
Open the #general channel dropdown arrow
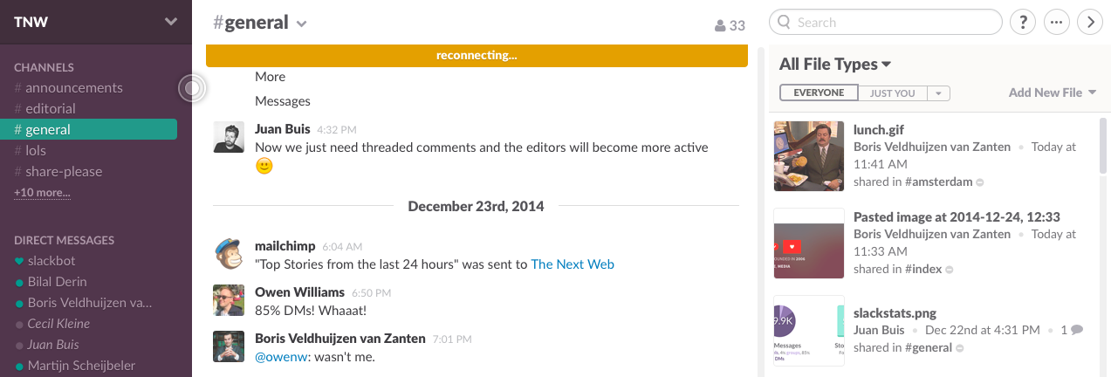302,24
